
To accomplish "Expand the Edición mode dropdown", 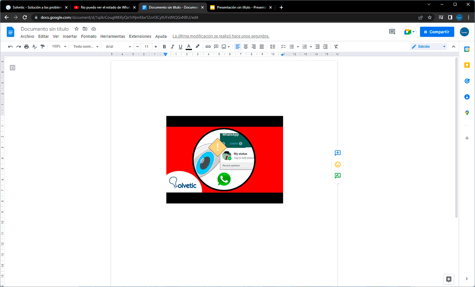I will [x=429, y=47].
